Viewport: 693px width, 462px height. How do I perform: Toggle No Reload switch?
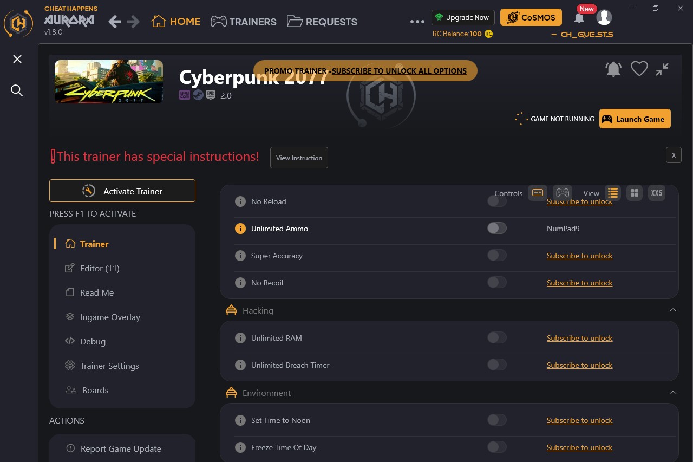(x=497, y=201)
